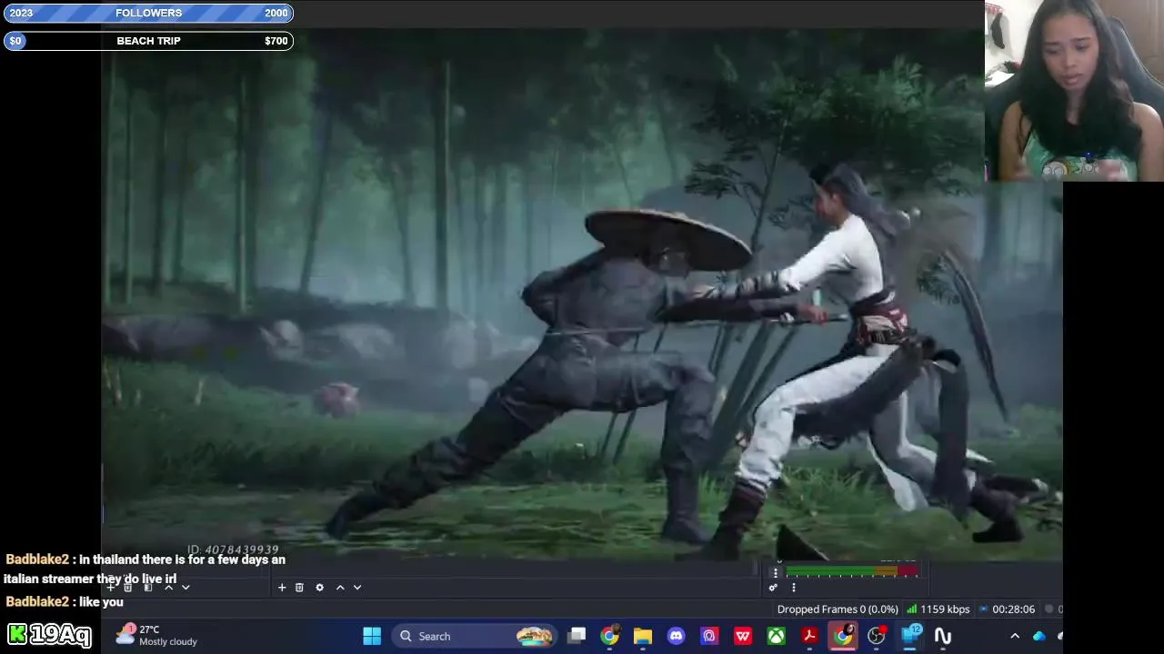Remove the selected source with trash icon
The height and width of the screenshot is (654, 1164).
(299, 588)
